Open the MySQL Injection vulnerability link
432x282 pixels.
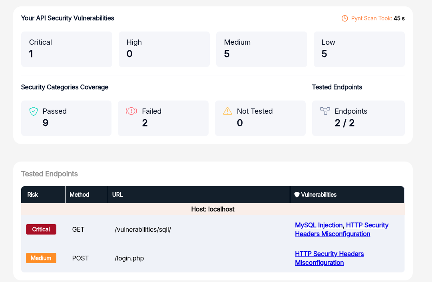(319, 225)
